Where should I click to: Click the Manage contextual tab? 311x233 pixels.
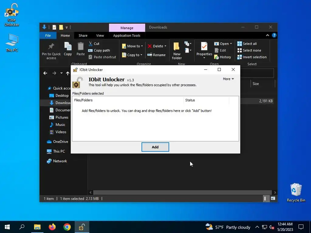coord(127,28)
